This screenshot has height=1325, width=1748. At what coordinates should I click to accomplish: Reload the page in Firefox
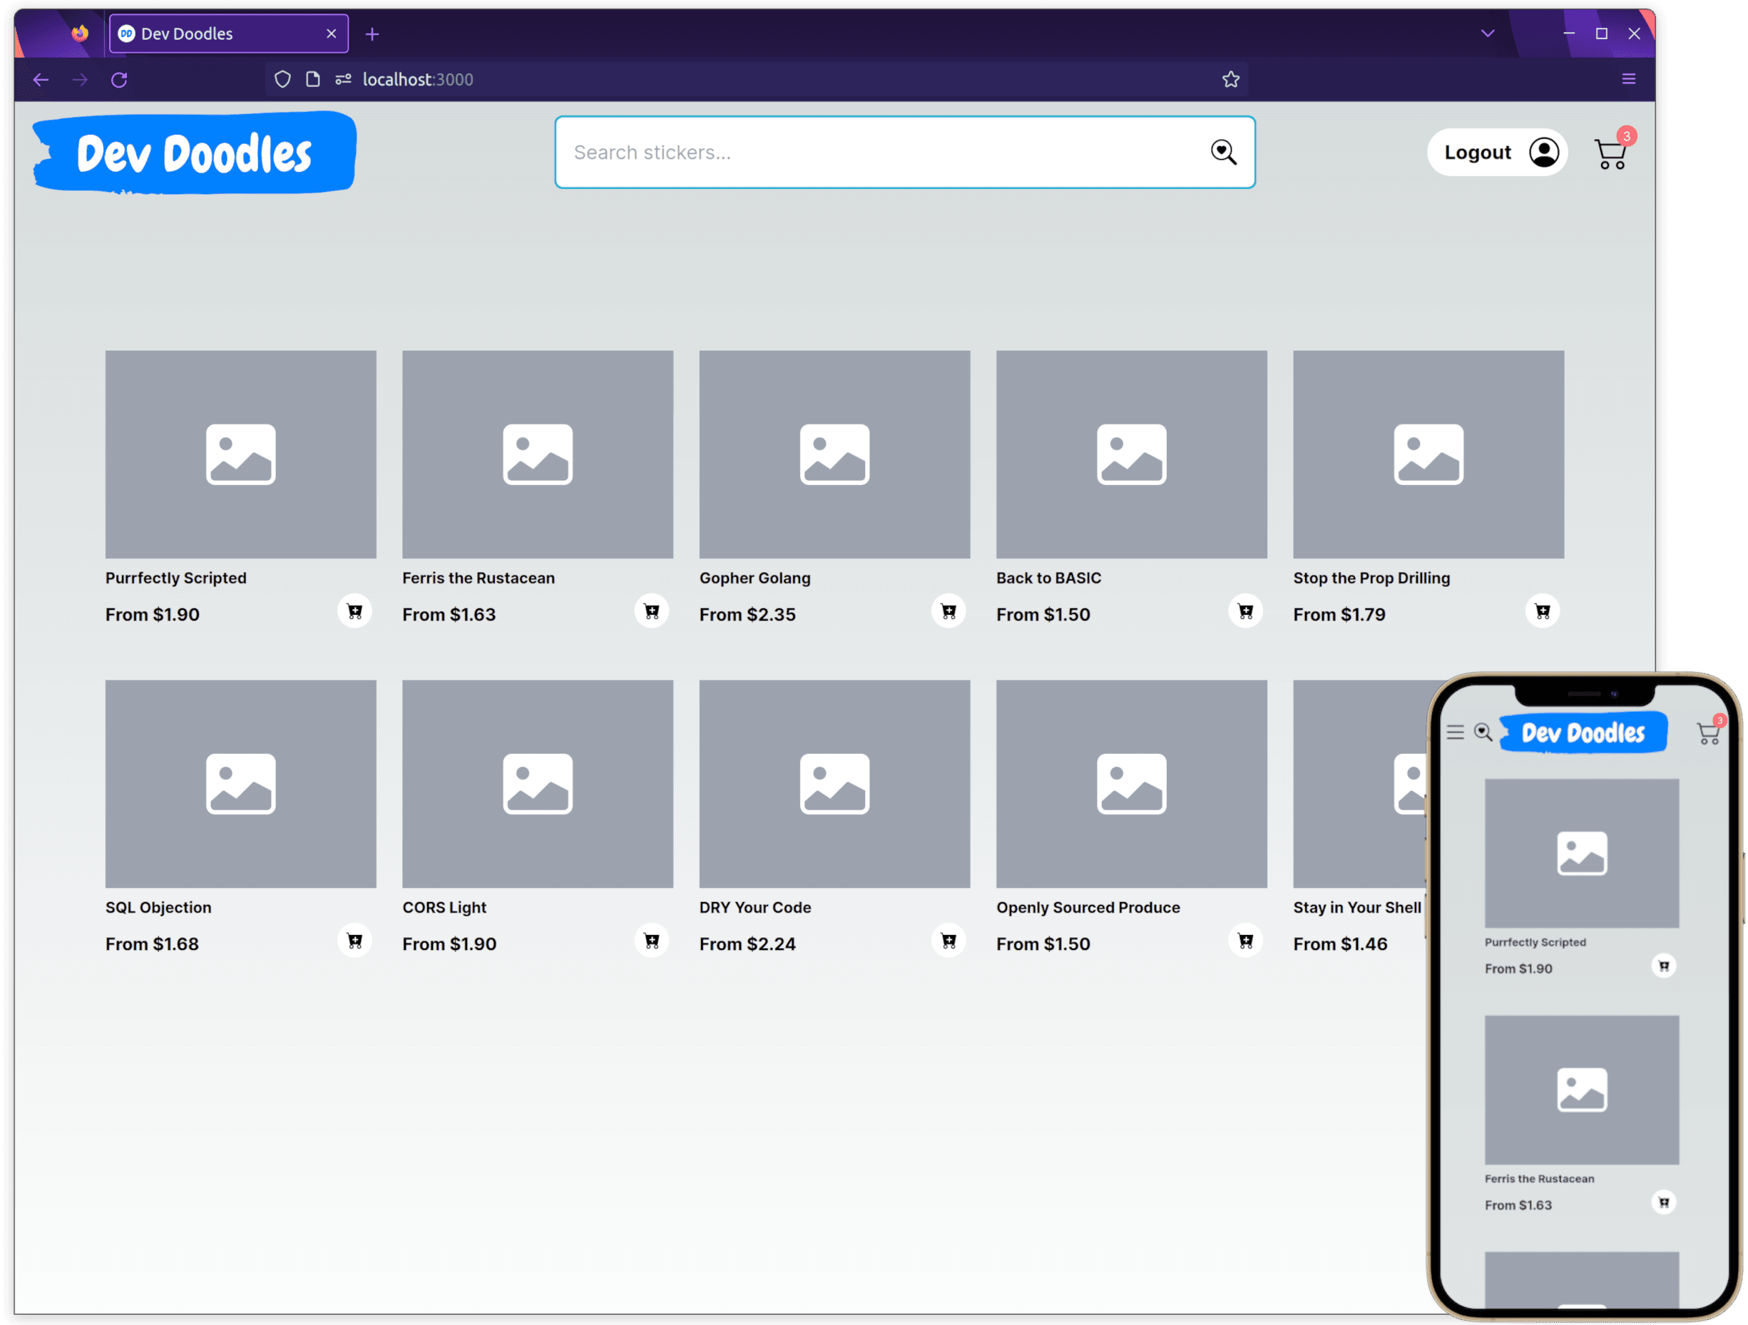tap(119, 79)
